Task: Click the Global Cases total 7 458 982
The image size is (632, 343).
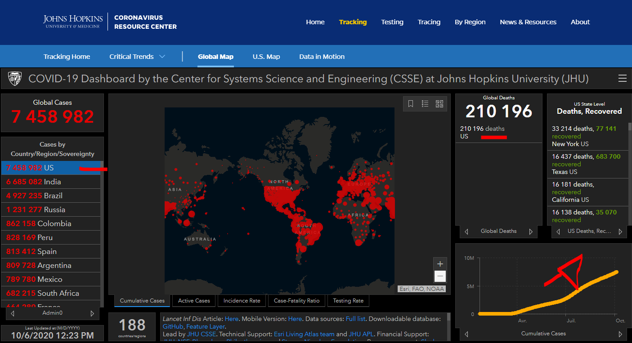Action: pyautogui.click(x=53, y=117)
